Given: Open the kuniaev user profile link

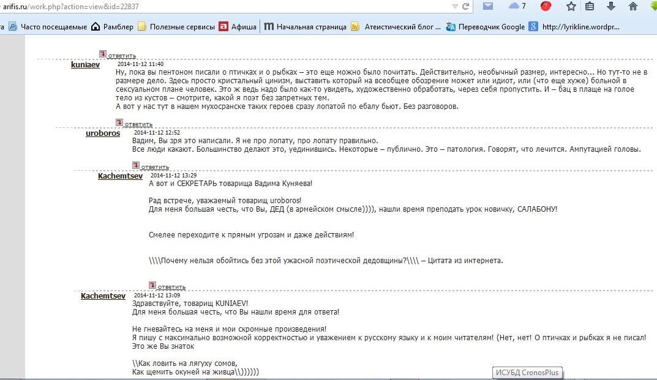Looking at the screenshot, I should coord(85,65).
